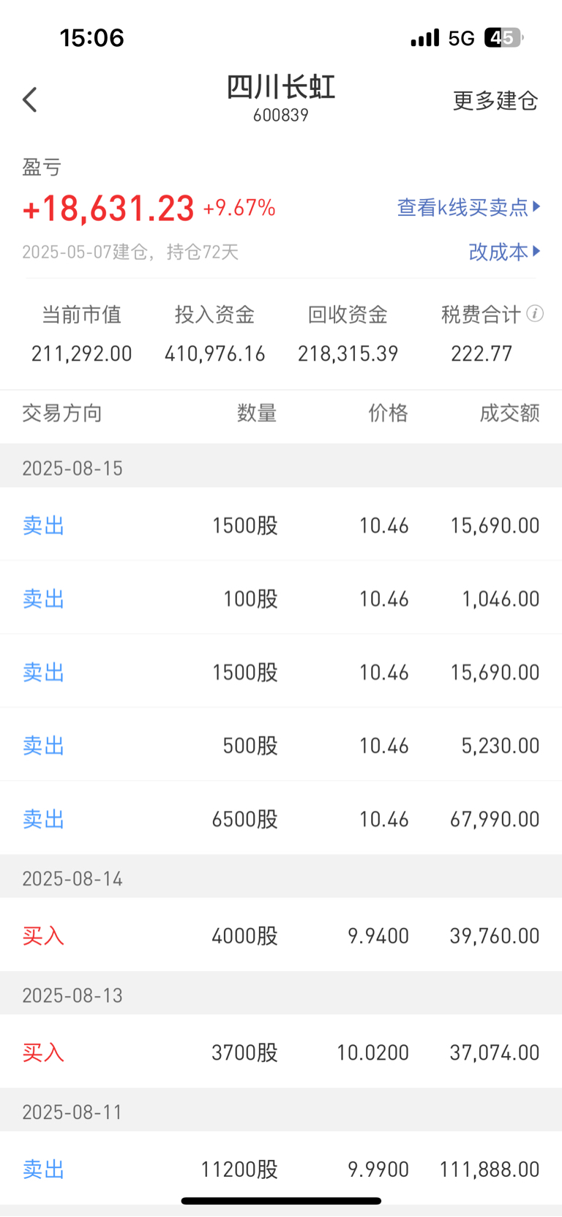Open the 查看k线买卖点 link

click(468, 208)
